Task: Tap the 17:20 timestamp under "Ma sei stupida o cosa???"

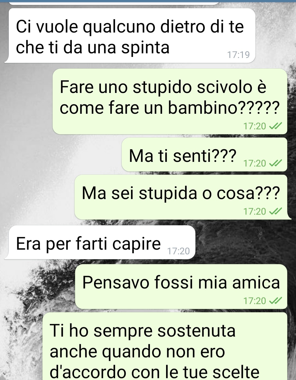Action: point(255,211)
